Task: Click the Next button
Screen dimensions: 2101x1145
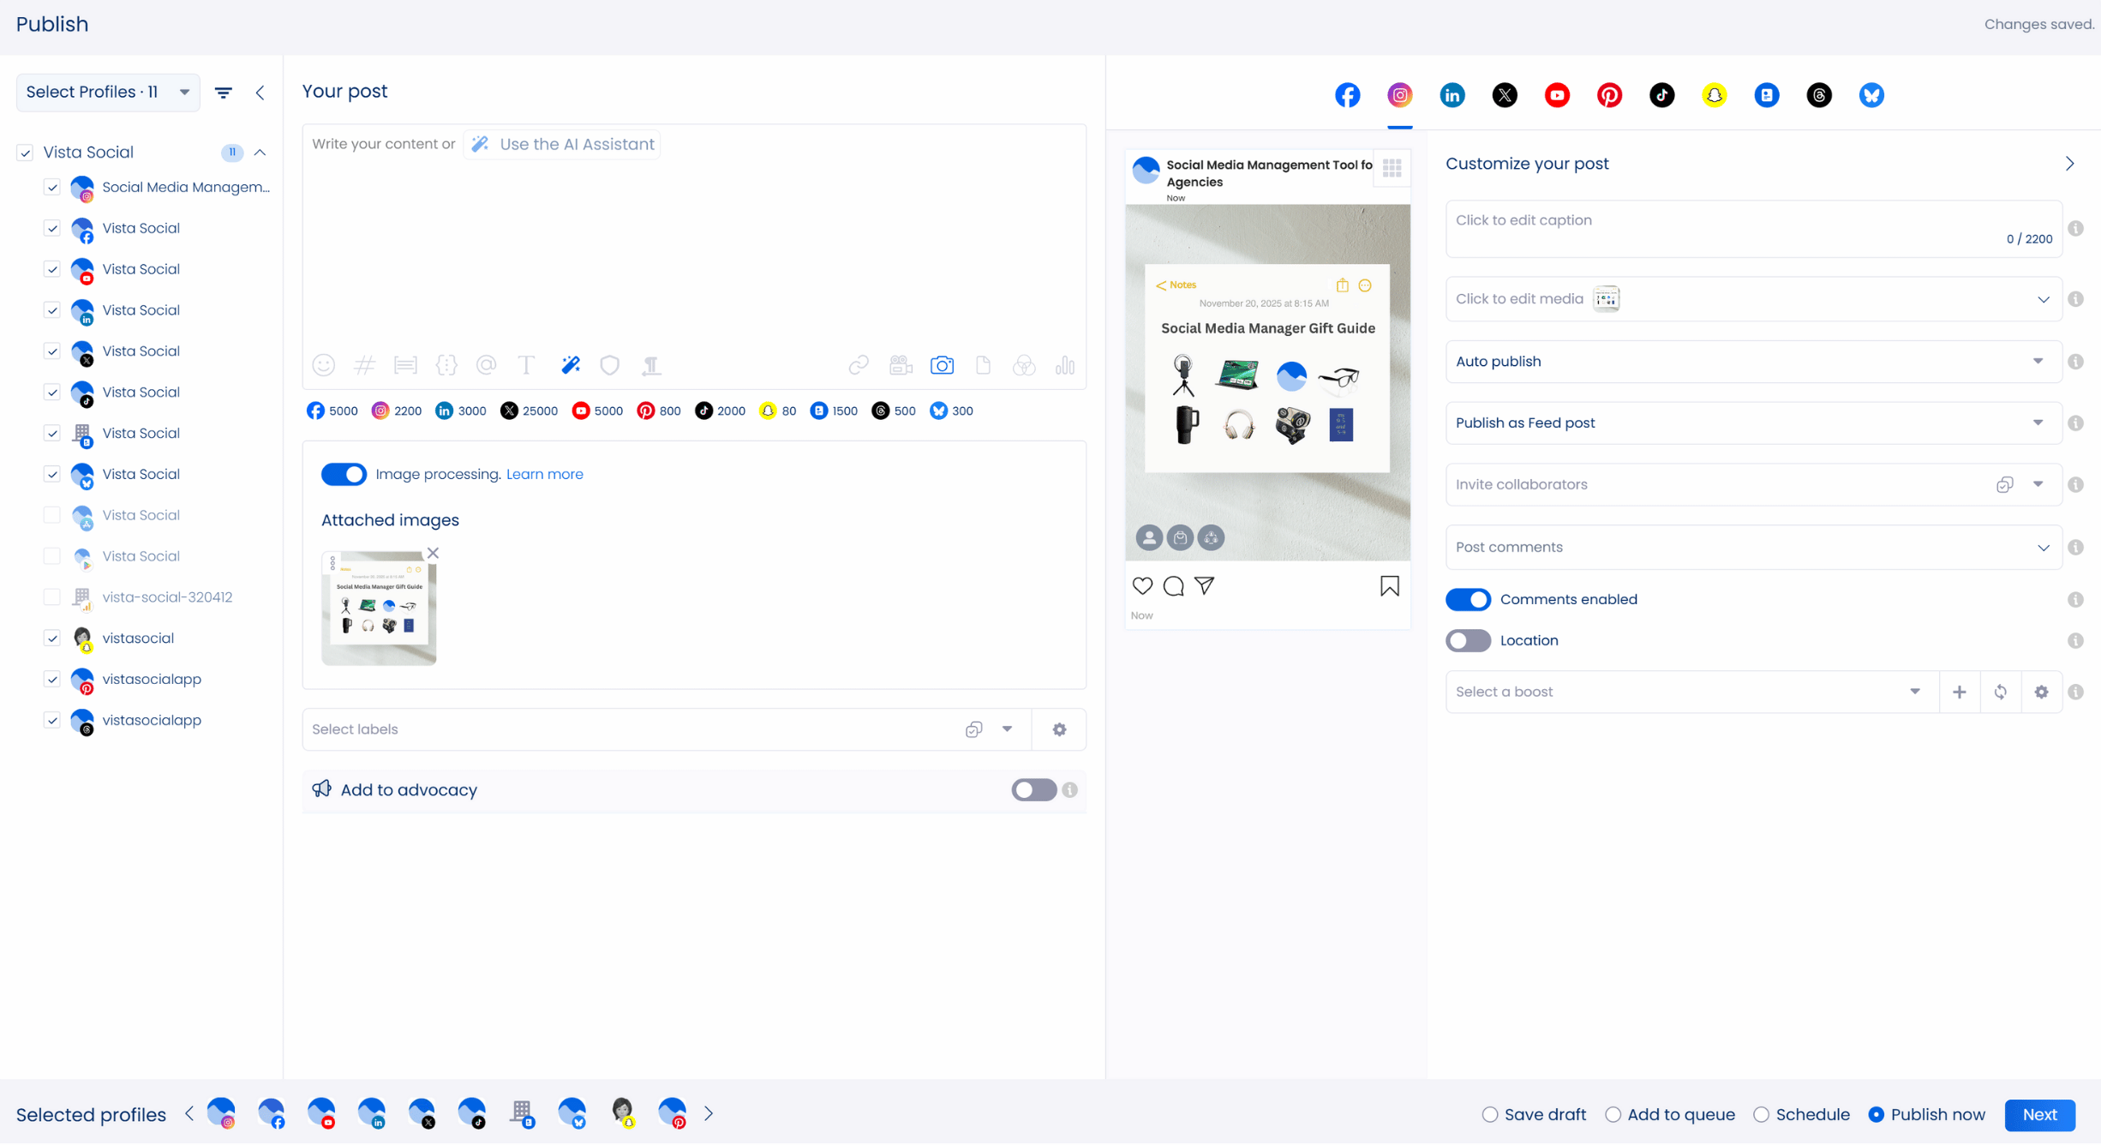Action: [2039, 1114]
